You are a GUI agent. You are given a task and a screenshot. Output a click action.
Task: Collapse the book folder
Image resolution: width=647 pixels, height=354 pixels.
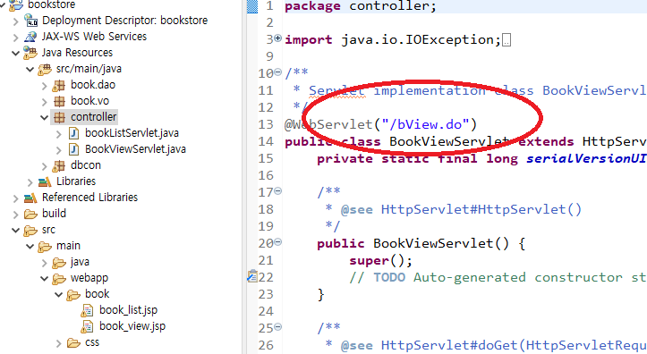click(59, 294)
